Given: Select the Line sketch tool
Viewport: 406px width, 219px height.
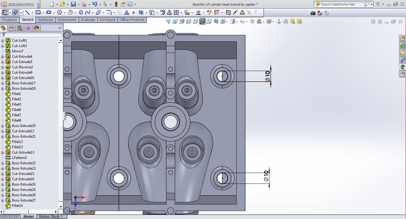Looking at the screenshot, I should (x=28, y=12).
